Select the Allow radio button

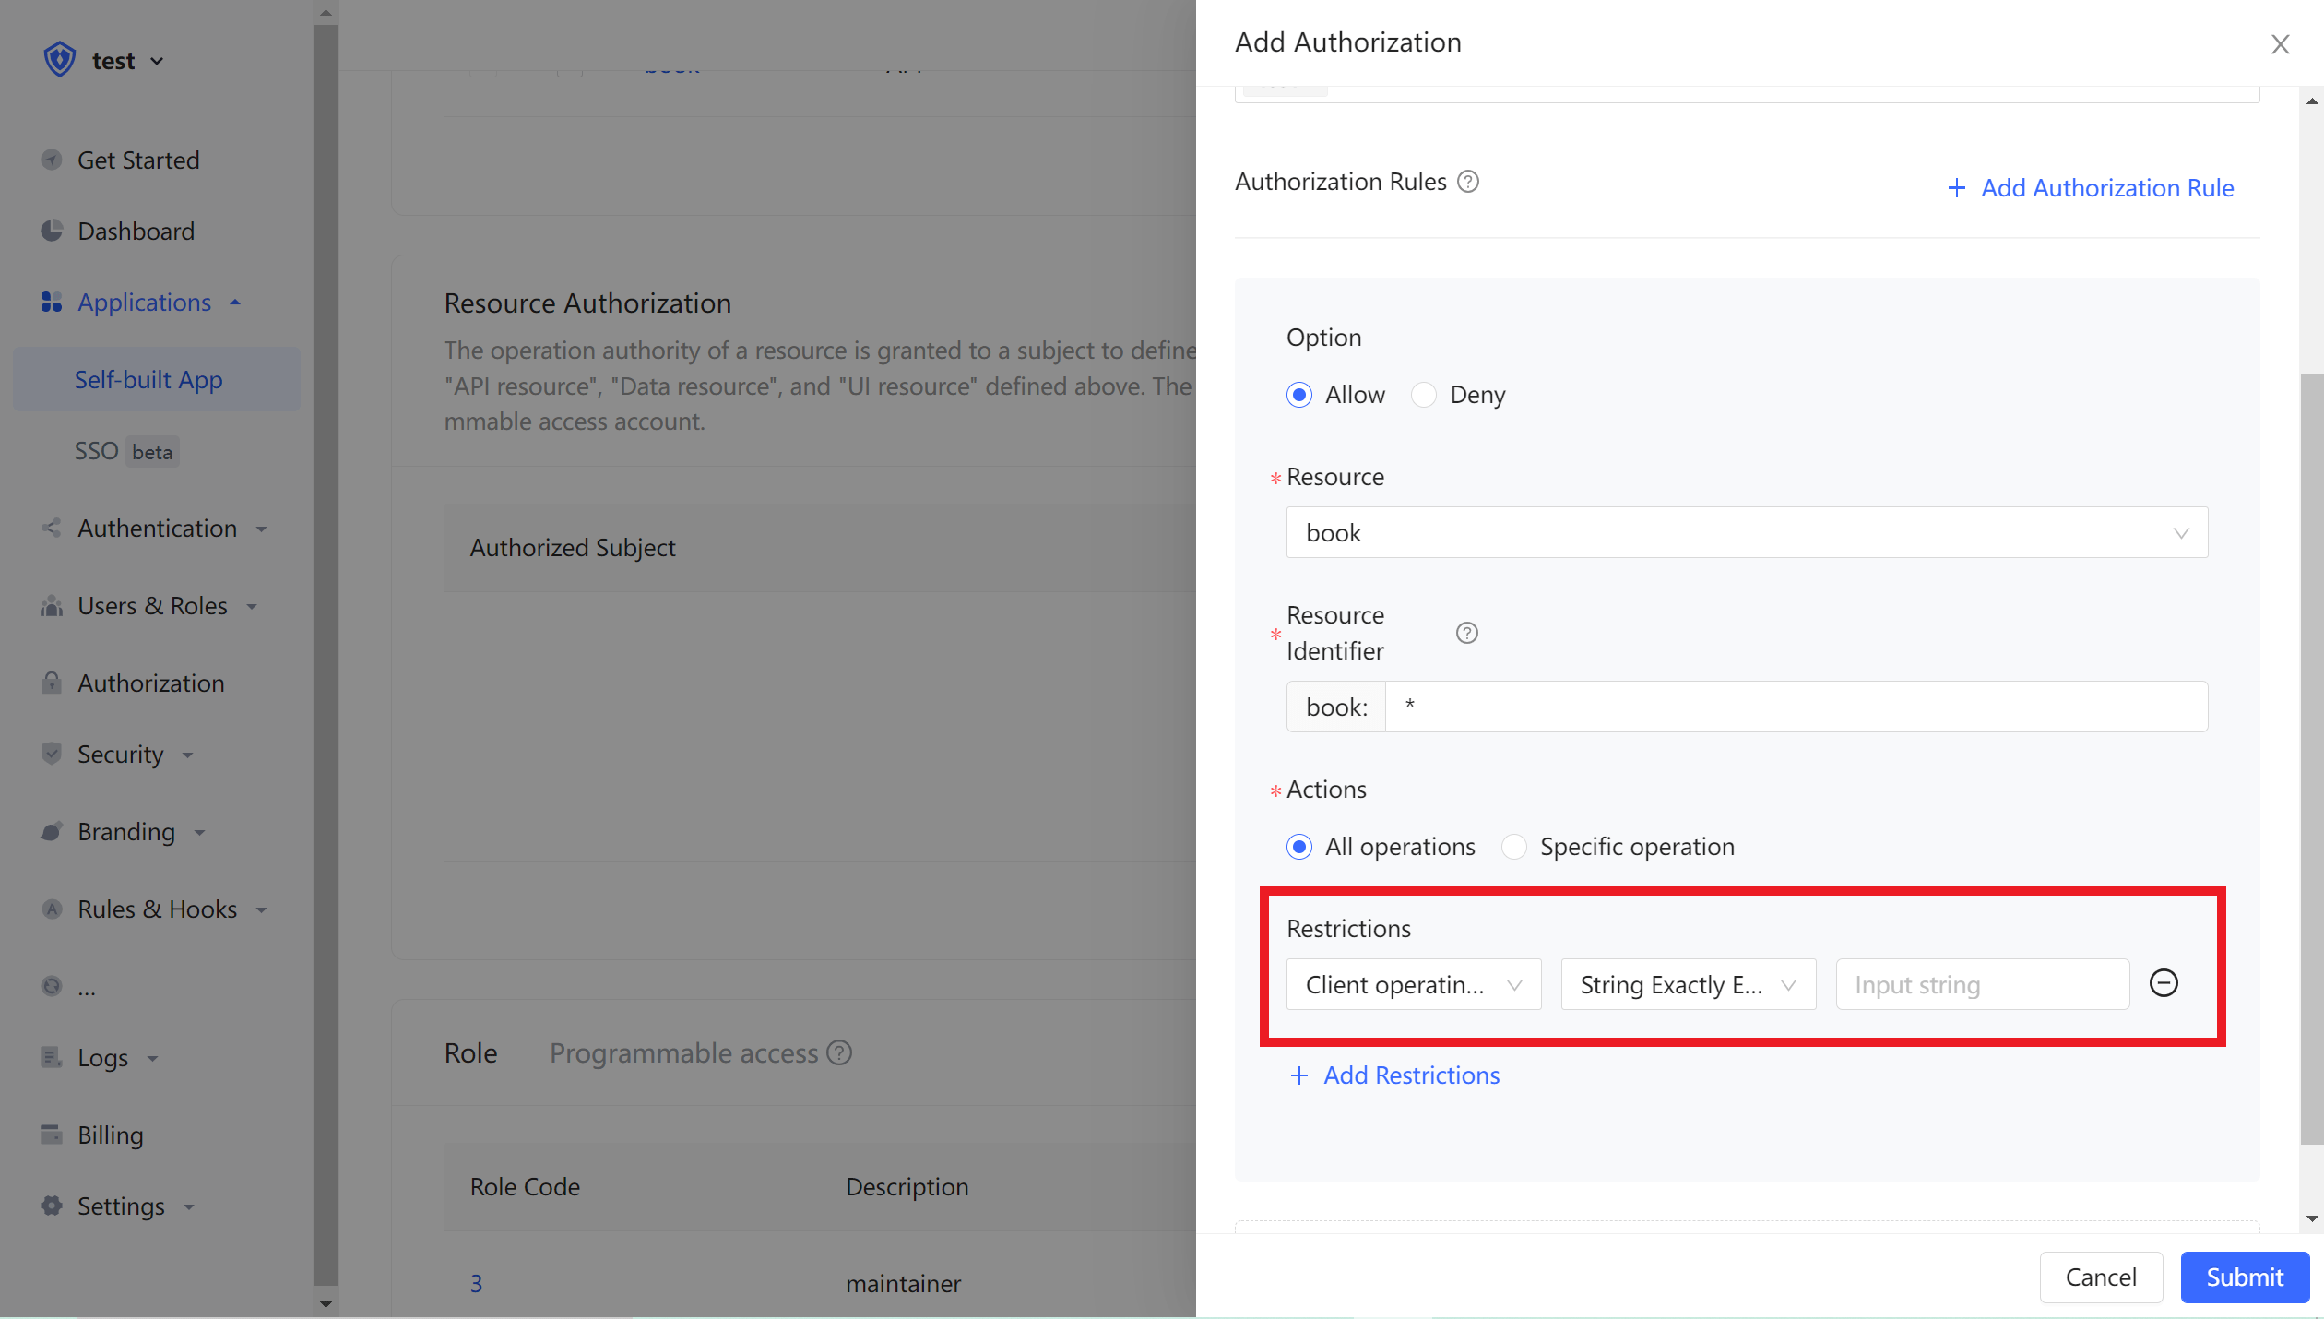click(1299, 395)
